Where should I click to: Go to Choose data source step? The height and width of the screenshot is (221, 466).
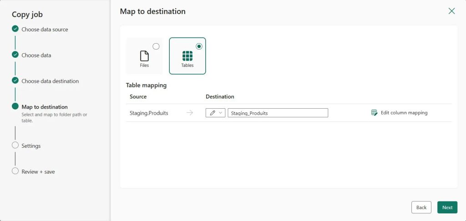pyautogui.click(x=45, y=30)
